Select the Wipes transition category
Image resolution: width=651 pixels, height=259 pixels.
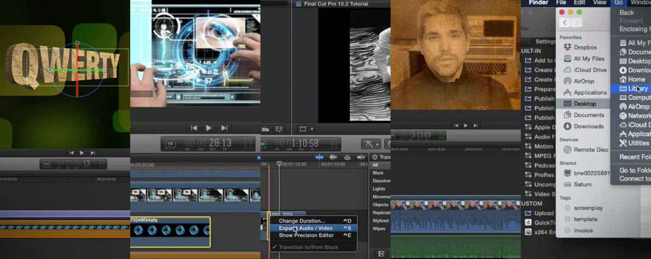379,229
